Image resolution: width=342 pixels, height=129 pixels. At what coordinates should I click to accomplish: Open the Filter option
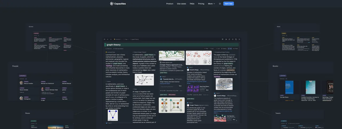206,49
